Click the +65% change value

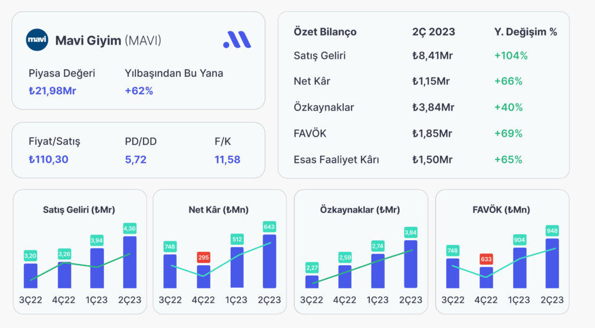[508, 160]
